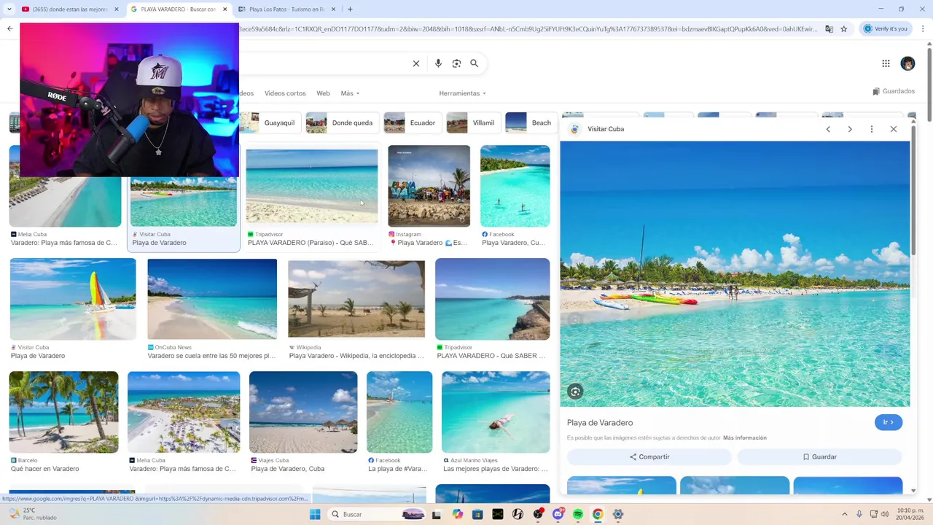Screen dimensions: 933x525
Task: Open the Playa de Varadero title link
Action: point(600,423)
